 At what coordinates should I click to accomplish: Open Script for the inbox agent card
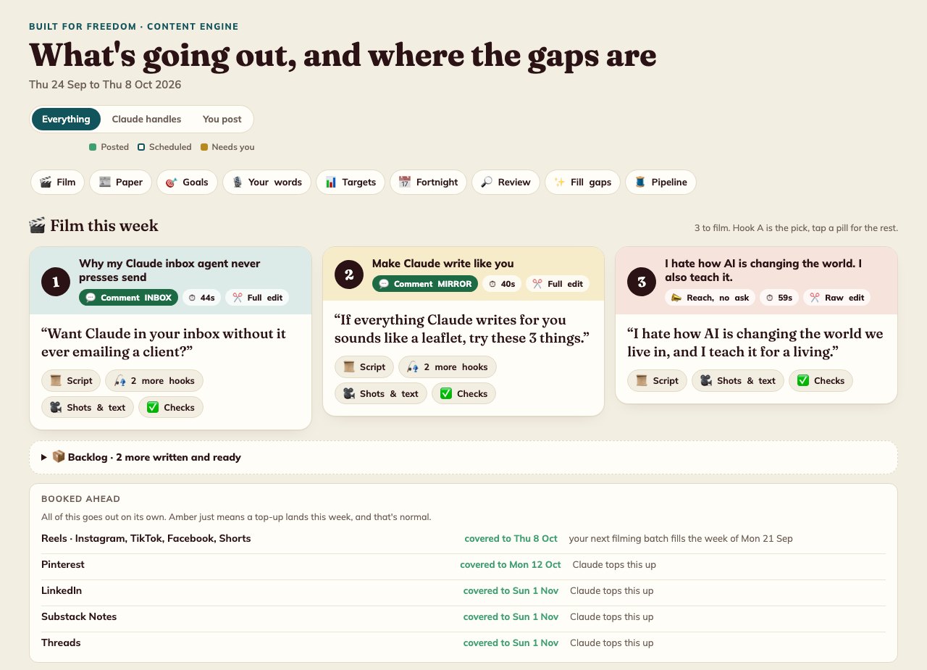tap(71, 380)
